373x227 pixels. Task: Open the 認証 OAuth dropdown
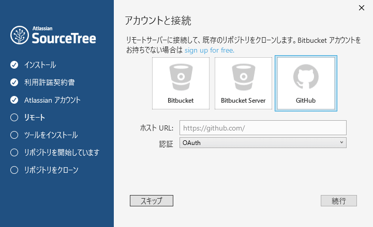[x=263, y=143]
